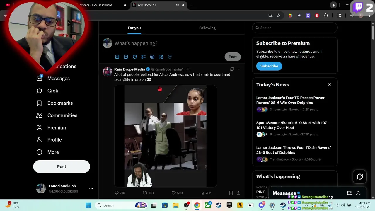Image resolution: width=375 pixels, height=211 pixels.
Task: Close the Home / X browser tab
Action: (x=183, y=5)
